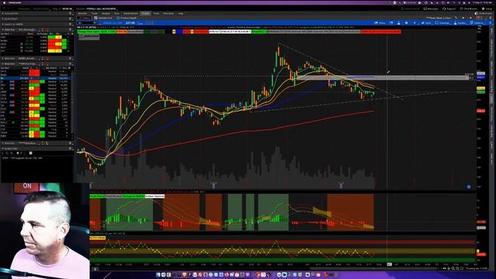Click the flask icon in chart toolbar
Image resolution: width=496 pixels, height=279 pixels.
click(398, 23)
